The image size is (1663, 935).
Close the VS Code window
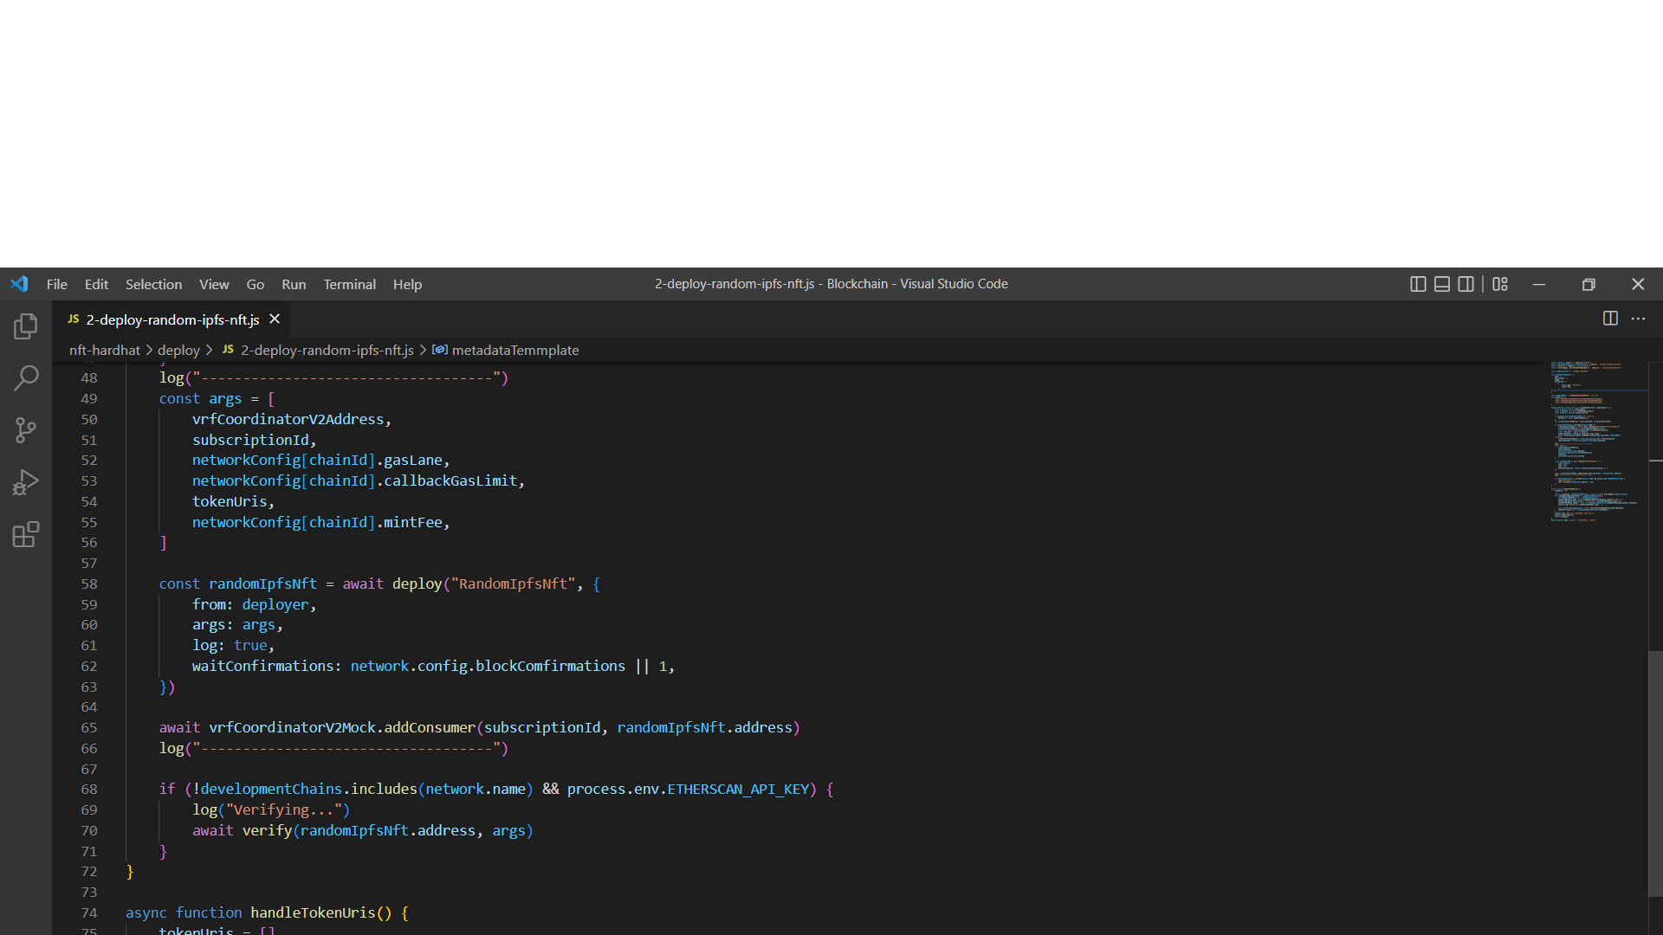(1638, 284)
